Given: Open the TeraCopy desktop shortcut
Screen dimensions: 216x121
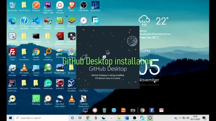Looking at the screenshot, I should pos(60,53).
